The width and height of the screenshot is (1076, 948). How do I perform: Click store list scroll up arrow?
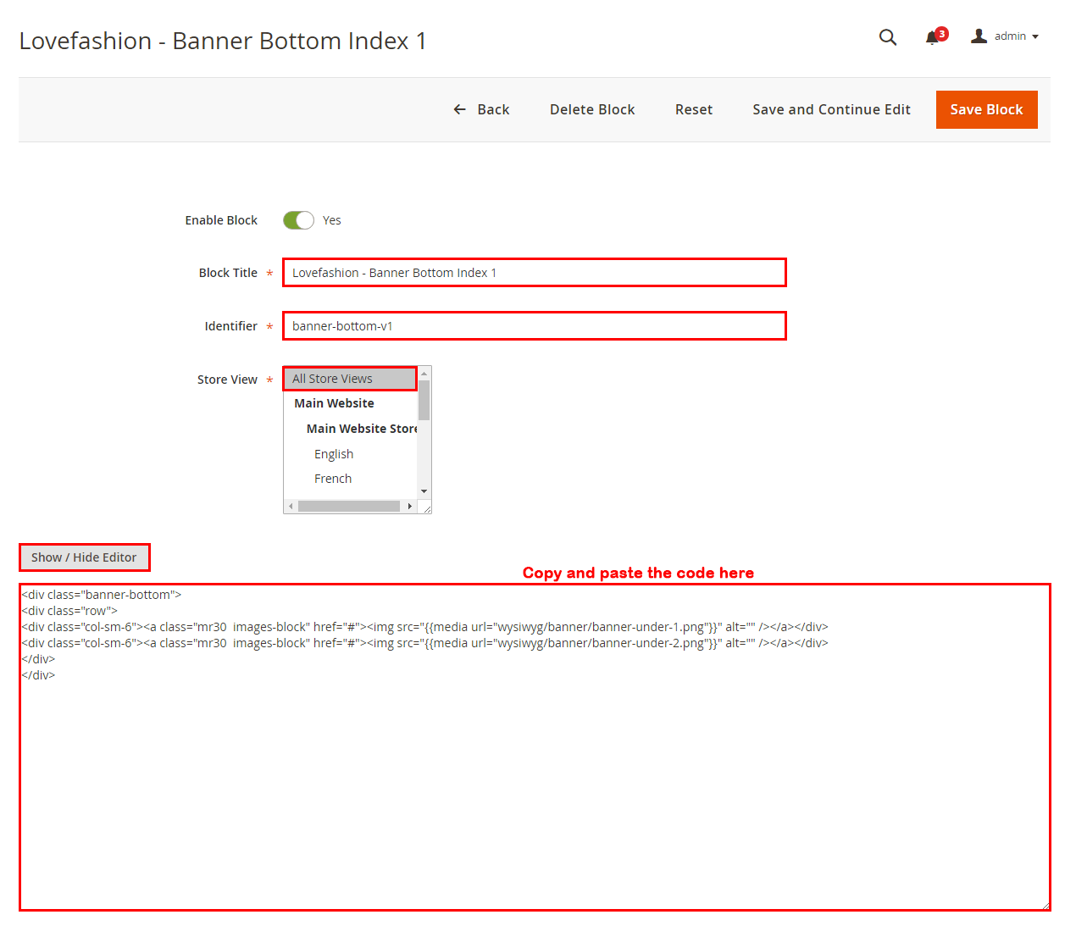pyautogui.click(x=424, y=374)
